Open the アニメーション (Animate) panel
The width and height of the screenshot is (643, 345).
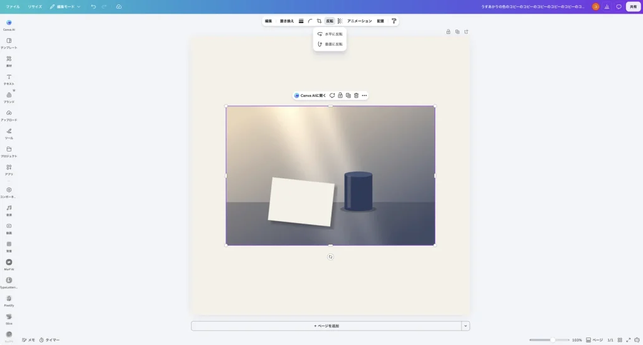point(360,21)
